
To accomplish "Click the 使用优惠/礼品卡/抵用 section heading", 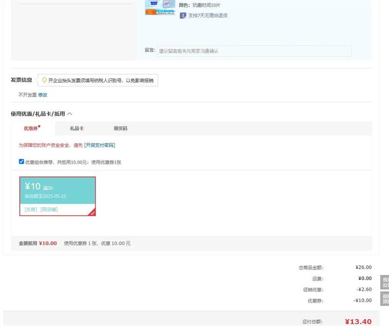I will point(37,114).
